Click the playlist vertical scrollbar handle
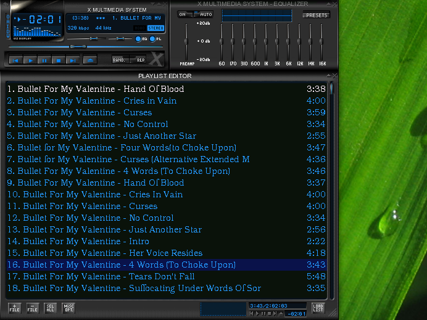This screenshot has height=320, width=427. click(331, 89)
